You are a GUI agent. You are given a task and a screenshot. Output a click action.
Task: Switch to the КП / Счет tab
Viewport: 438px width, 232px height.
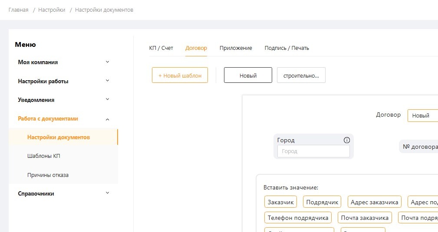pyautogui.click(x=161, y=48)
